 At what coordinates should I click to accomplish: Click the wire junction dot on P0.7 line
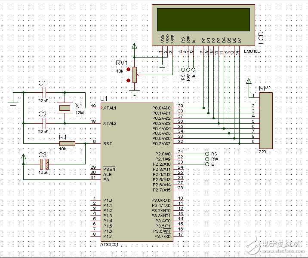(239, 143)
